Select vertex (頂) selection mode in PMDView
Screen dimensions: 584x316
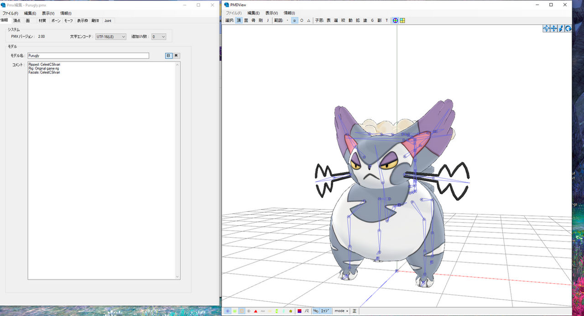[239, 20]
